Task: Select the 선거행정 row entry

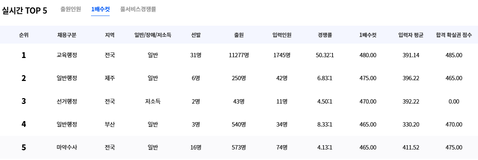Action: (67, 102)
